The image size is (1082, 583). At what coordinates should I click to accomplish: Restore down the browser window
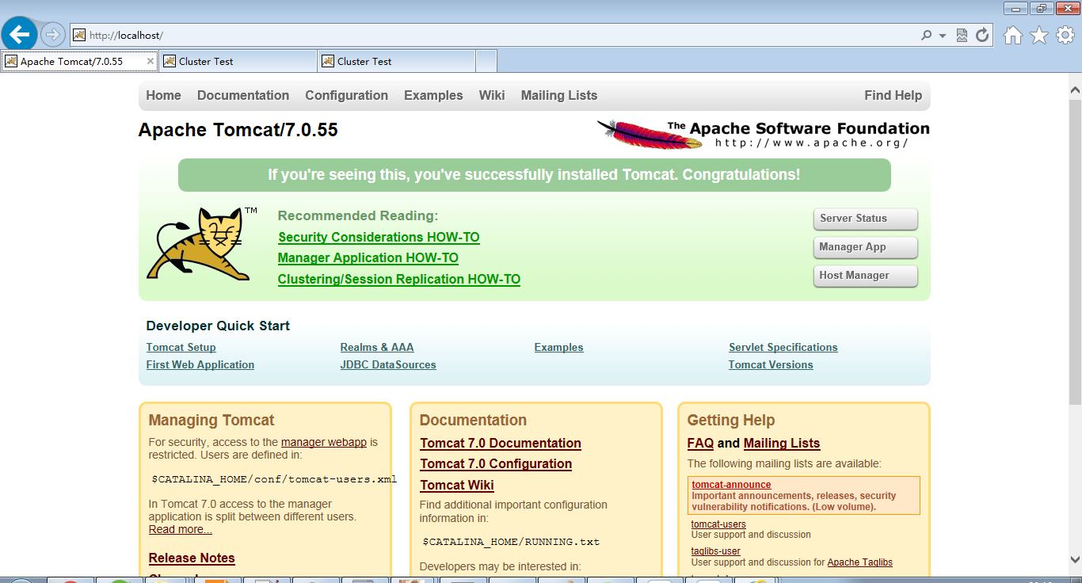[x=1041, y=8]
